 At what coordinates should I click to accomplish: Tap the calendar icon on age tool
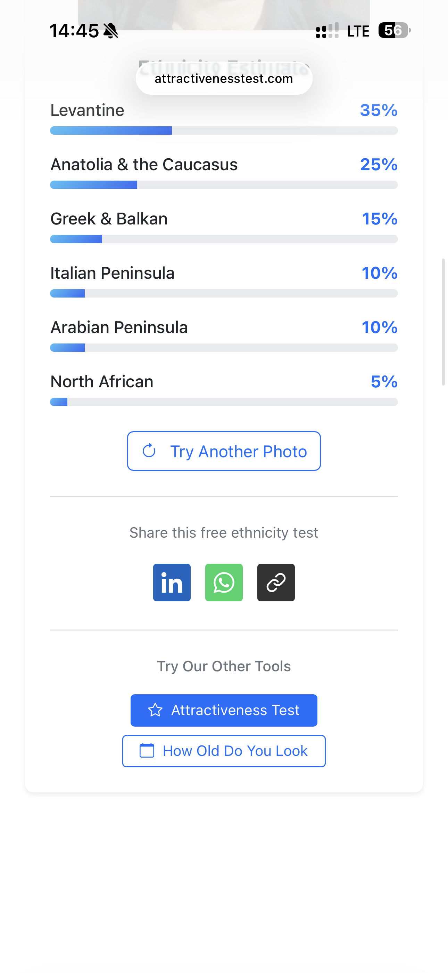147,751
